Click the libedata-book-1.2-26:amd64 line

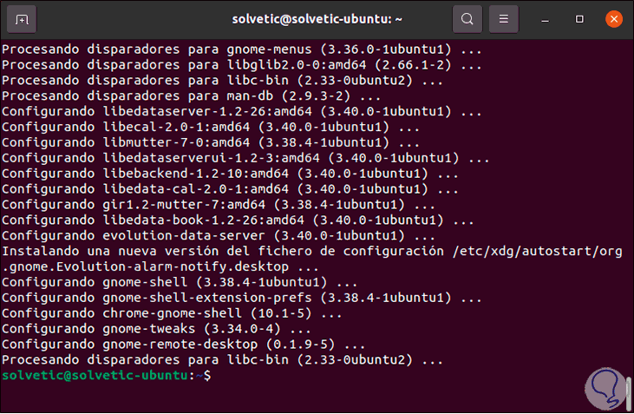(x=238, y=220)
